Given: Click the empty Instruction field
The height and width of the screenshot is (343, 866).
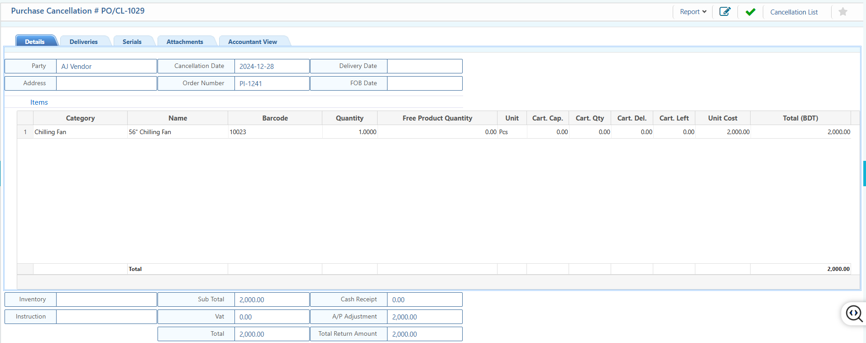Looking at the screenshot, I should click(106, 317).
